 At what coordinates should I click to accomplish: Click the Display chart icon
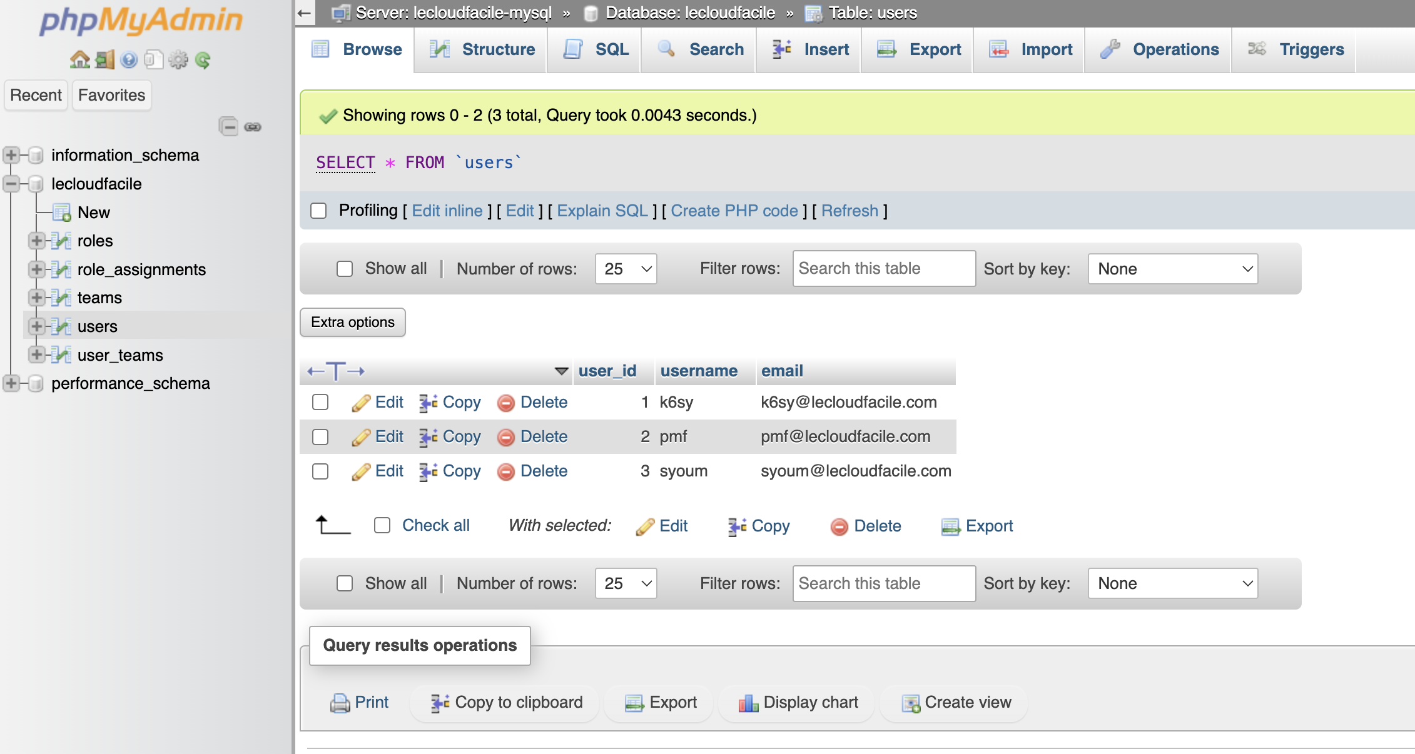(x=748, y=703)
